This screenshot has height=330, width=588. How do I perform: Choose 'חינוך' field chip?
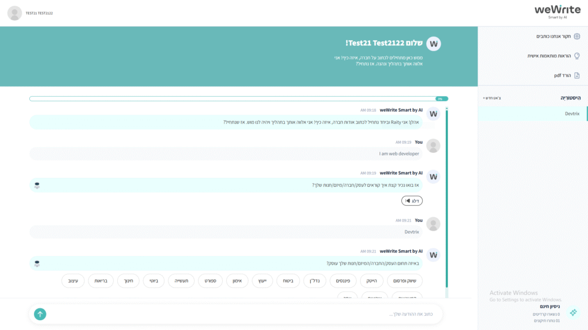click(128, 281)
